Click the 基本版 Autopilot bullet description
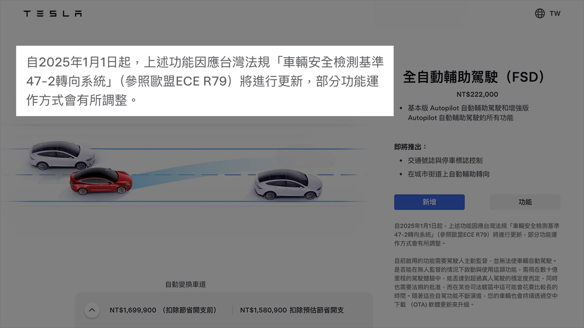The height and width of the screenshot is (328, 584). coord(468,113)
